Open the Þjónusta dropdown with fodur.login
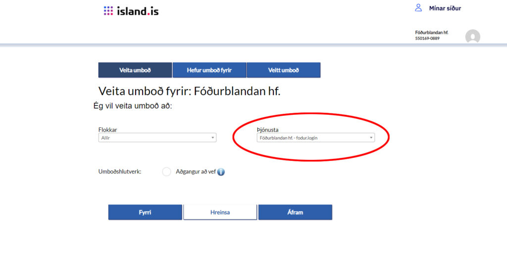Image resolution: width=507 pixels, height=262 pixels. [315, 138]
